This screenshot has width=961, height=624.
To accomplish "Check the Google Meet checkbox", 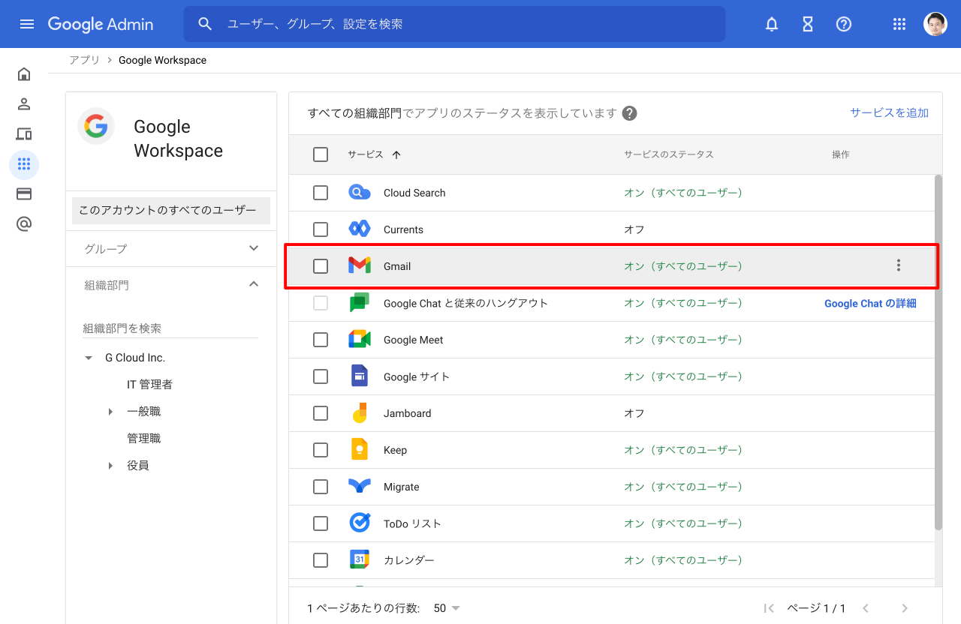I will 321,340.
